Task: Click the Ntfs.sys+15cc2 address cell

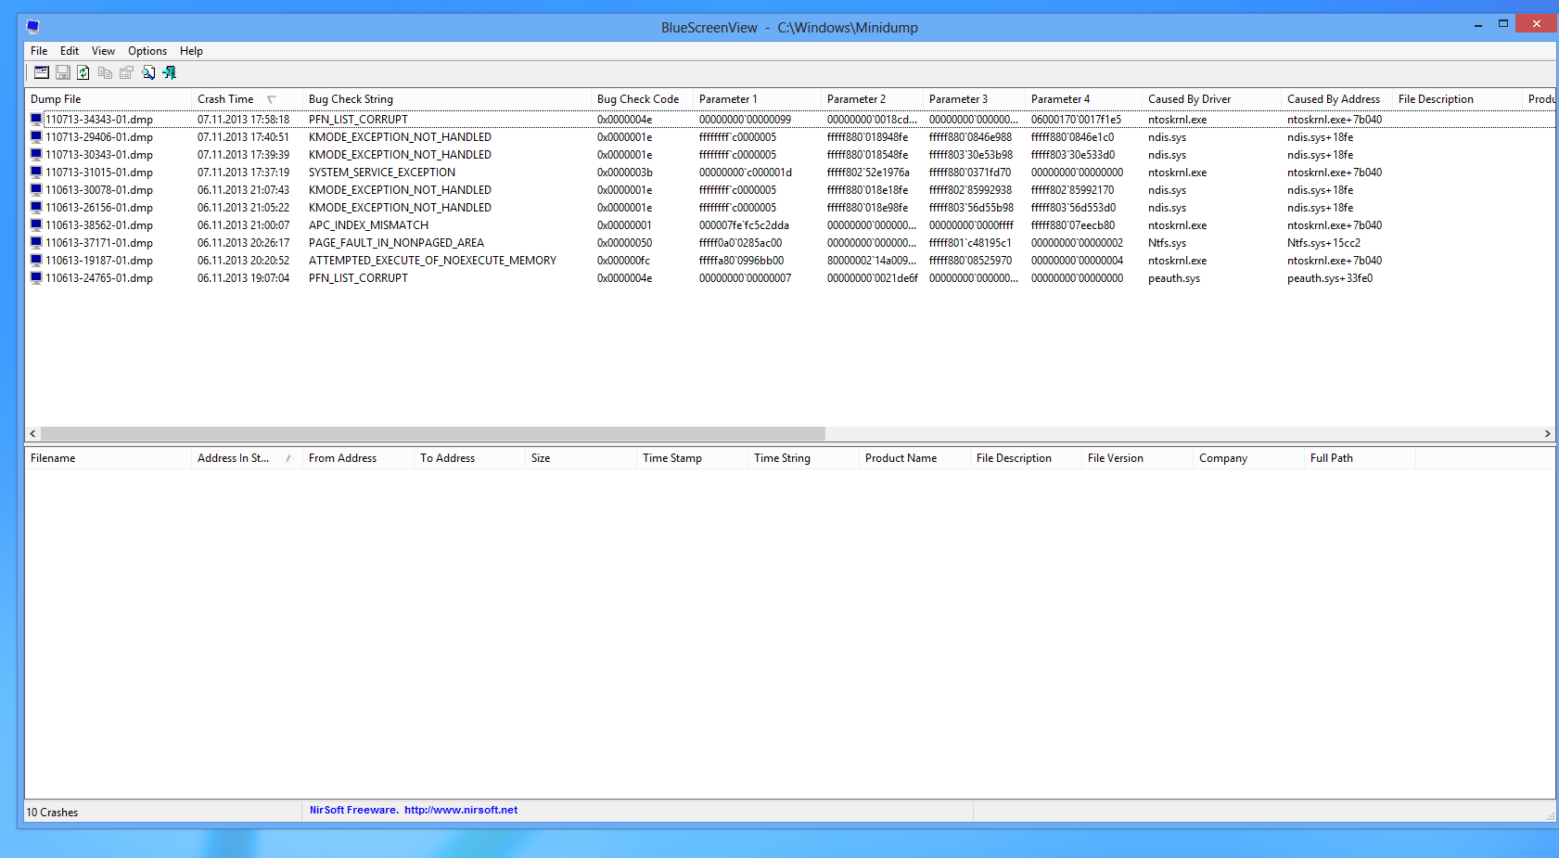Action: click(1323, 243)
